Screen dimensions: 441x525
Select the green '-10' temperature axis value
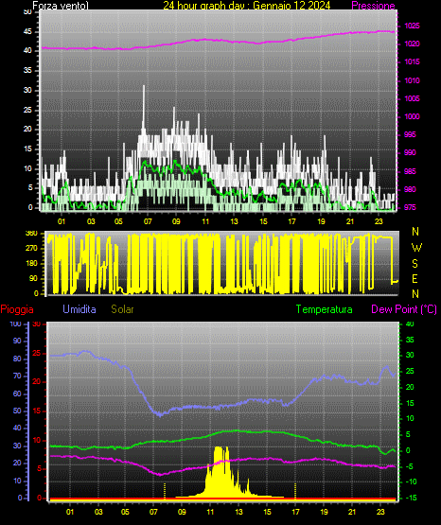411,481
